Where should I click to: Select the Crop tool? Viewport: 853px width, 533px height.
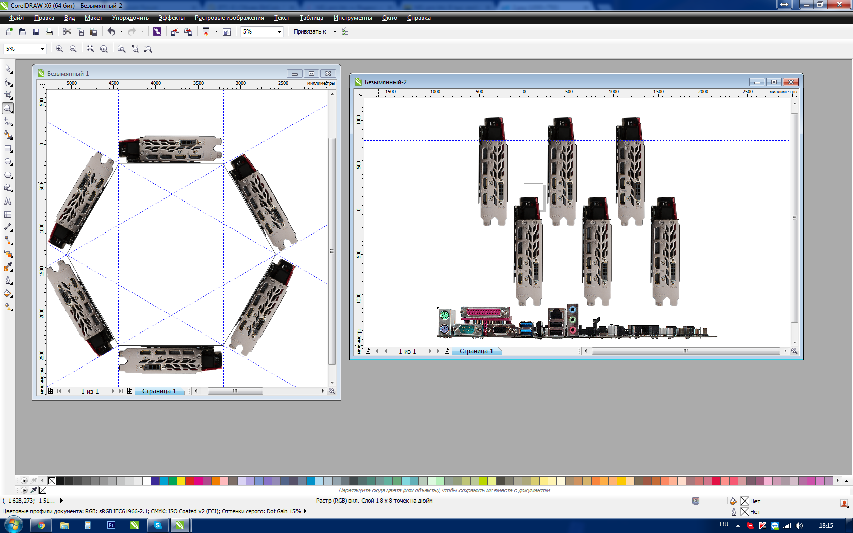[8, 95]
